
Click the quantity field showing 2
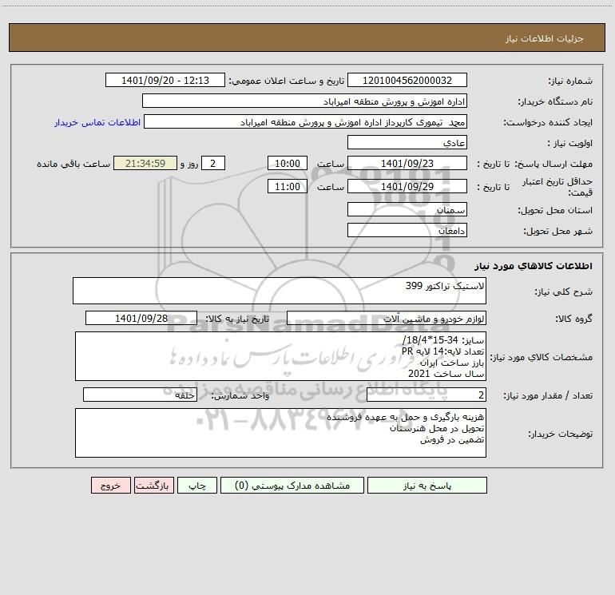[x=427, y=395]
